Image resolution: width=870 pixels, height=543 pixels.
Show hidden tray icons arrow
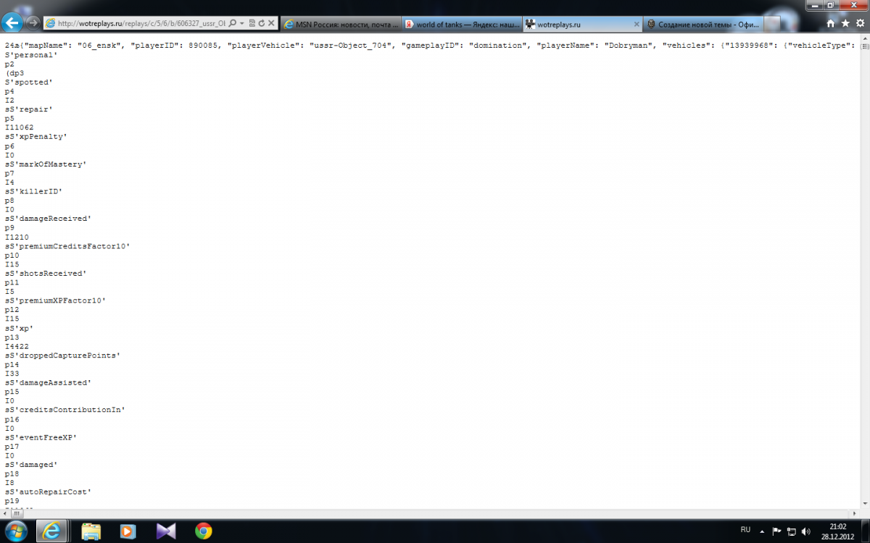[763, 531]
